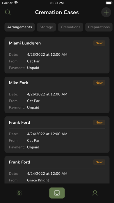This screenshot has height=203, width=114.
Task: Open the Mike Fork case card
Action: [x=57, y=95]
